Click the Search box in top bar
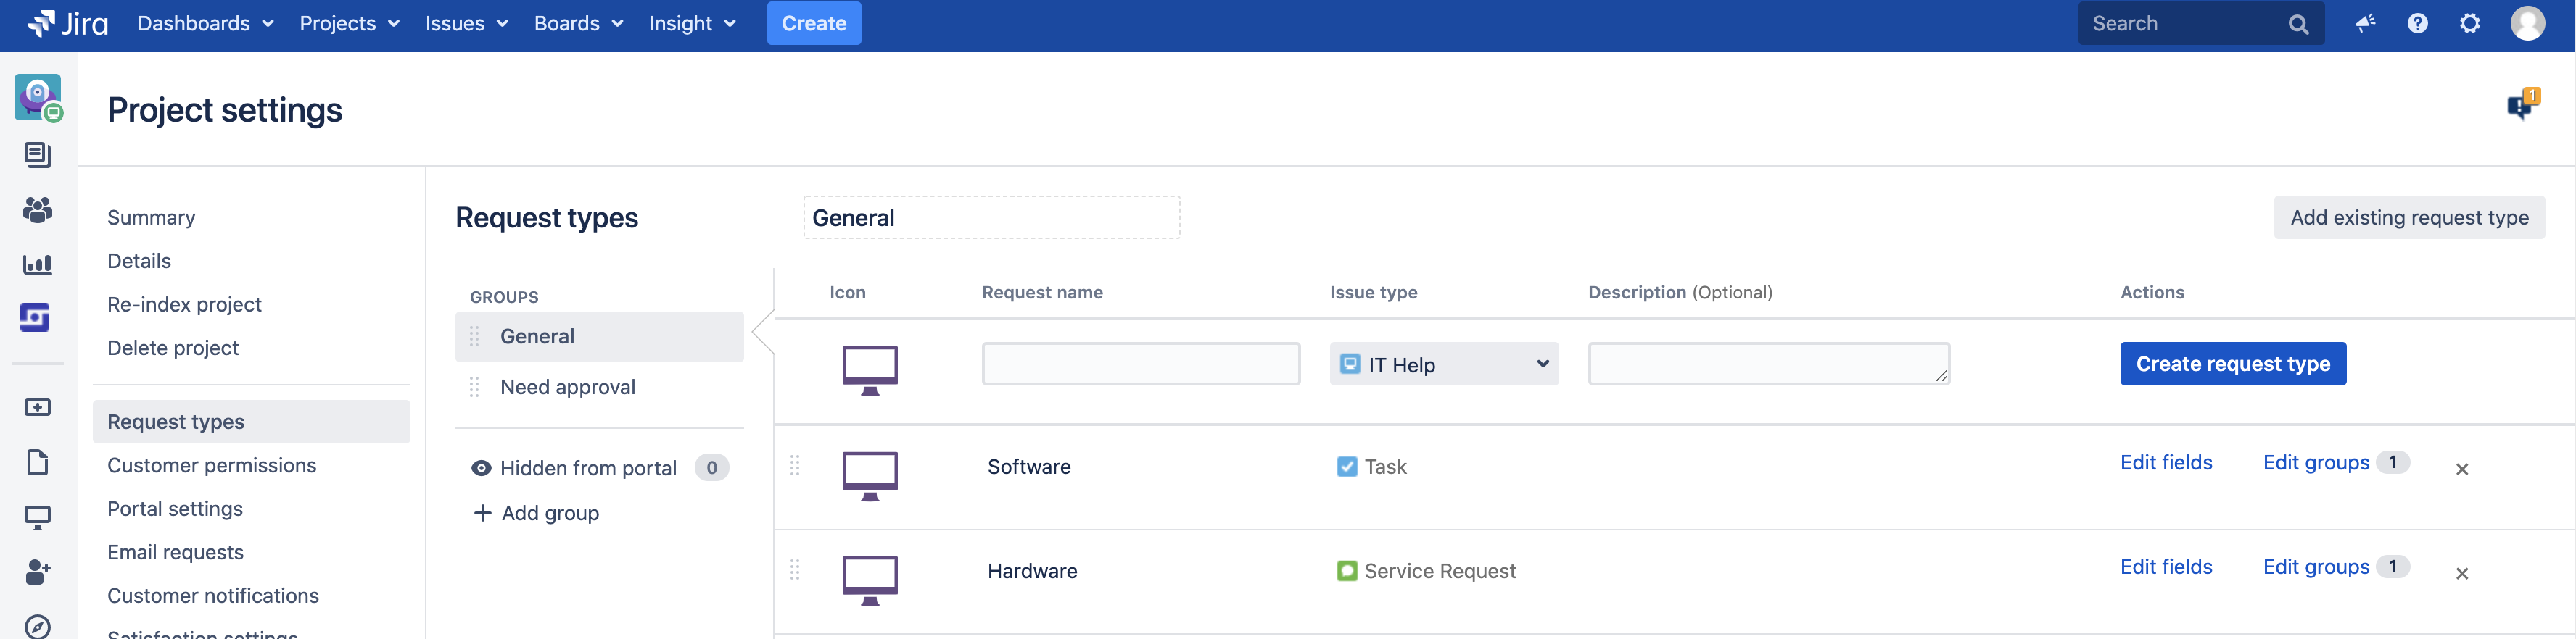Viewport: 2576px width, 639px height. [x=2200, y=23]
